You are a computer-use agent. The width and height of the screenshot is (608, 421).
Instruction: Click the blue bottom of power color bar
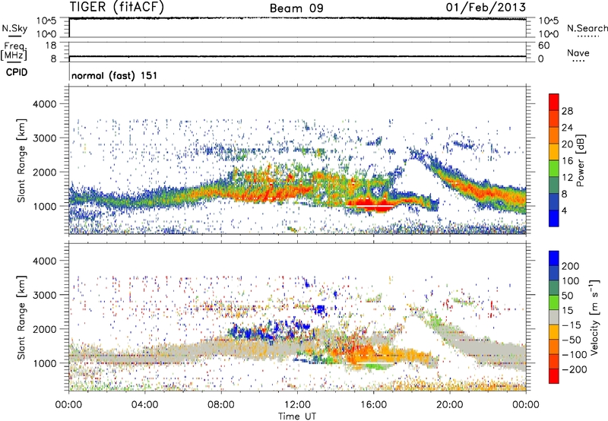pos(554,218)
